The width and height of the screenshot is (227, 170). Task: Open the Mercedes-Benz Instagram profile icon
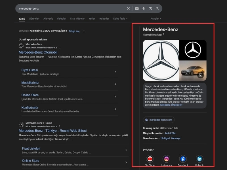(x=166, y=159)
